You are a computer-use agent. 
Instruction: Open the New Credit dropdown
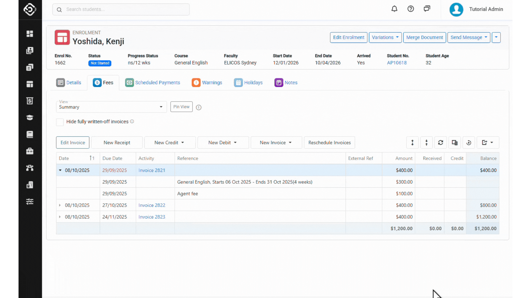(170, 143)
